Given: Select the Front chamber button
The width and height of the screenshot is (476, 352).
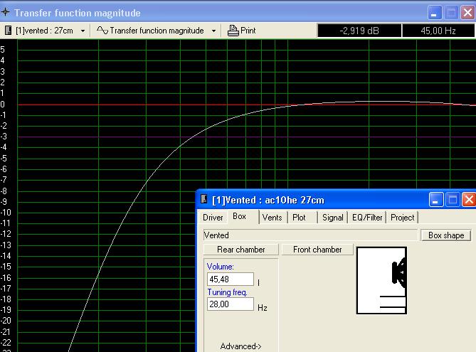Looking at the screenshot, I should click(x=317, y=250).
